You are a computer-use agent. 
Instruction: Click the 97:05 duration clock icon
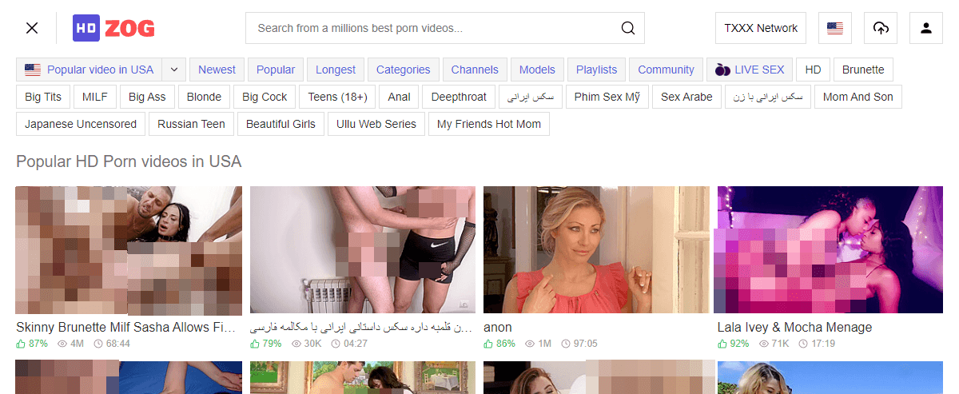[566, 344]
